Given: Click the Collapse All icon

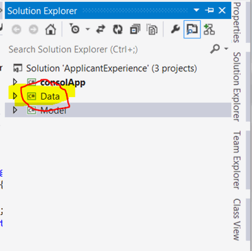Looking at the screenshot, I should 135,29.
